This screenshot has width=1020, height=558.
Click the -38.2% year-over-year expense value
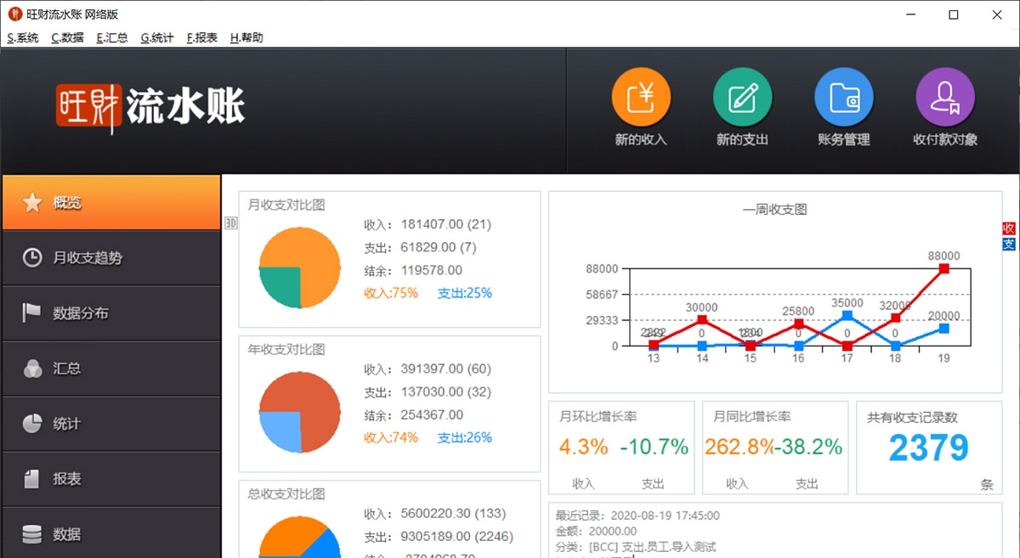(x=807, y=447)
